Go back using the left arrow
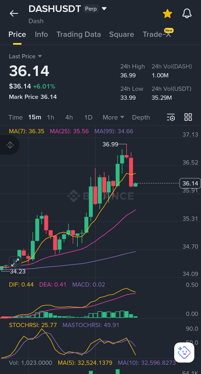201x374 pixels. (x=14, y=13)
